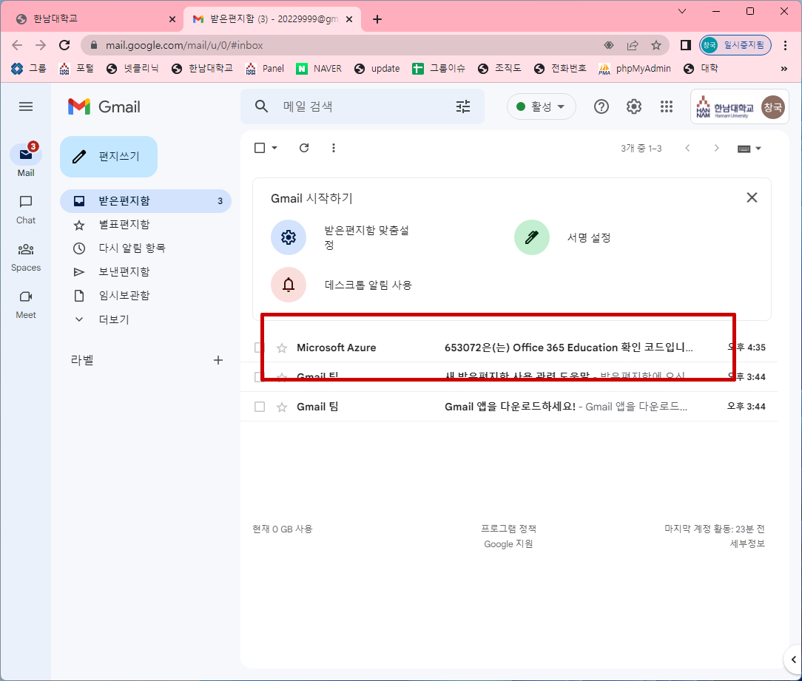Open Mail in the left rail
Screen dimensions: 802x681
(26, 160)
